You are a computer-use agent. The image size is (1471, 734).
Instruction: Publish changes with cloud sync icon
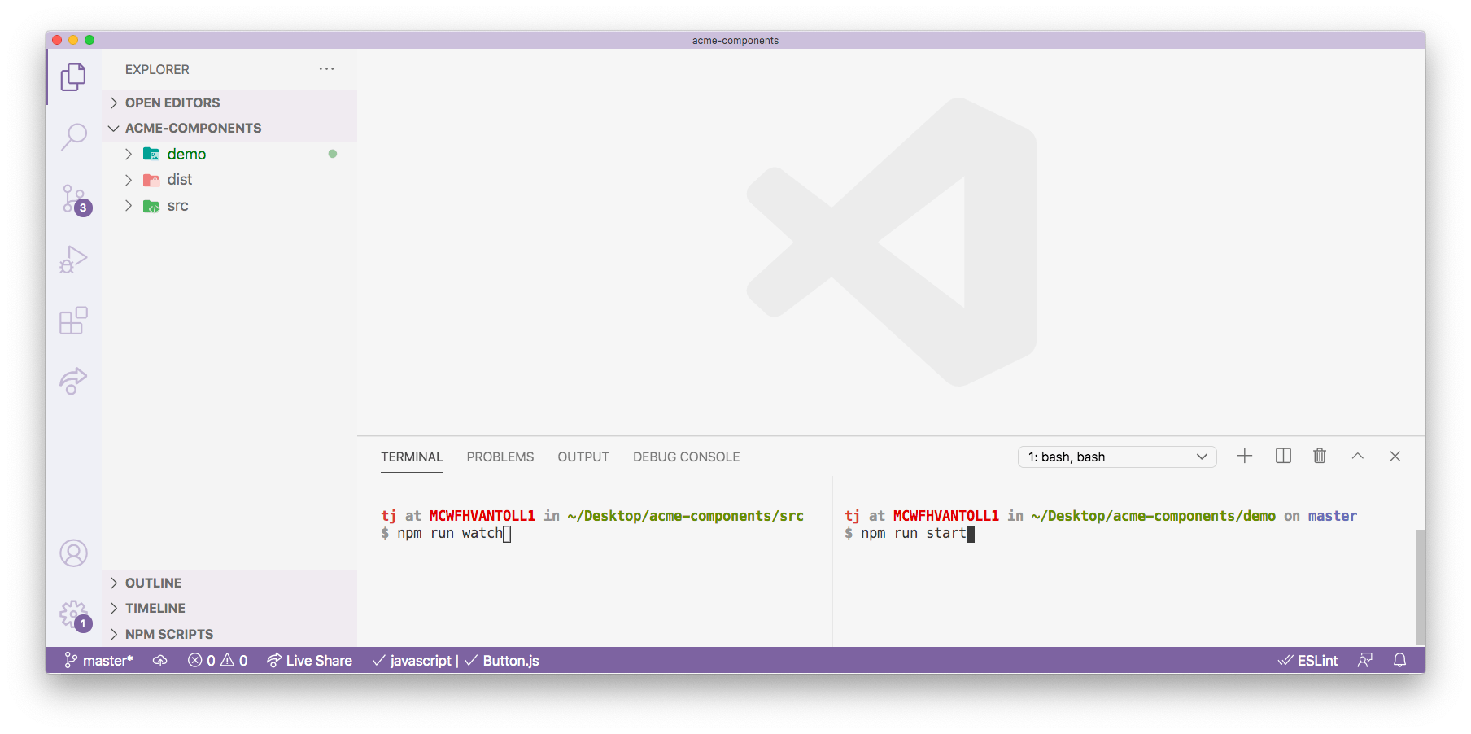[x=160, y=661]
